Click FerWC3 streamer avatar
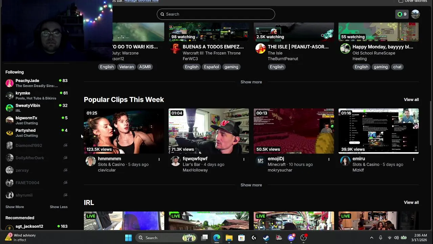Image resolution: width=433 pixels, height=244 pixels. click(175, 49)
